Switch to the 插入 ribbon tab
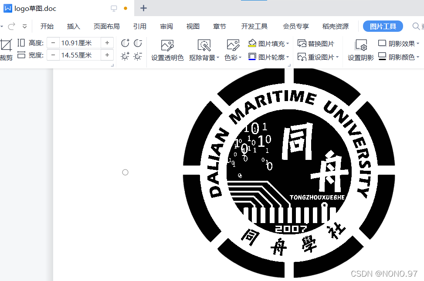Viewport: 424px width, 281px height. pos(73,26)
